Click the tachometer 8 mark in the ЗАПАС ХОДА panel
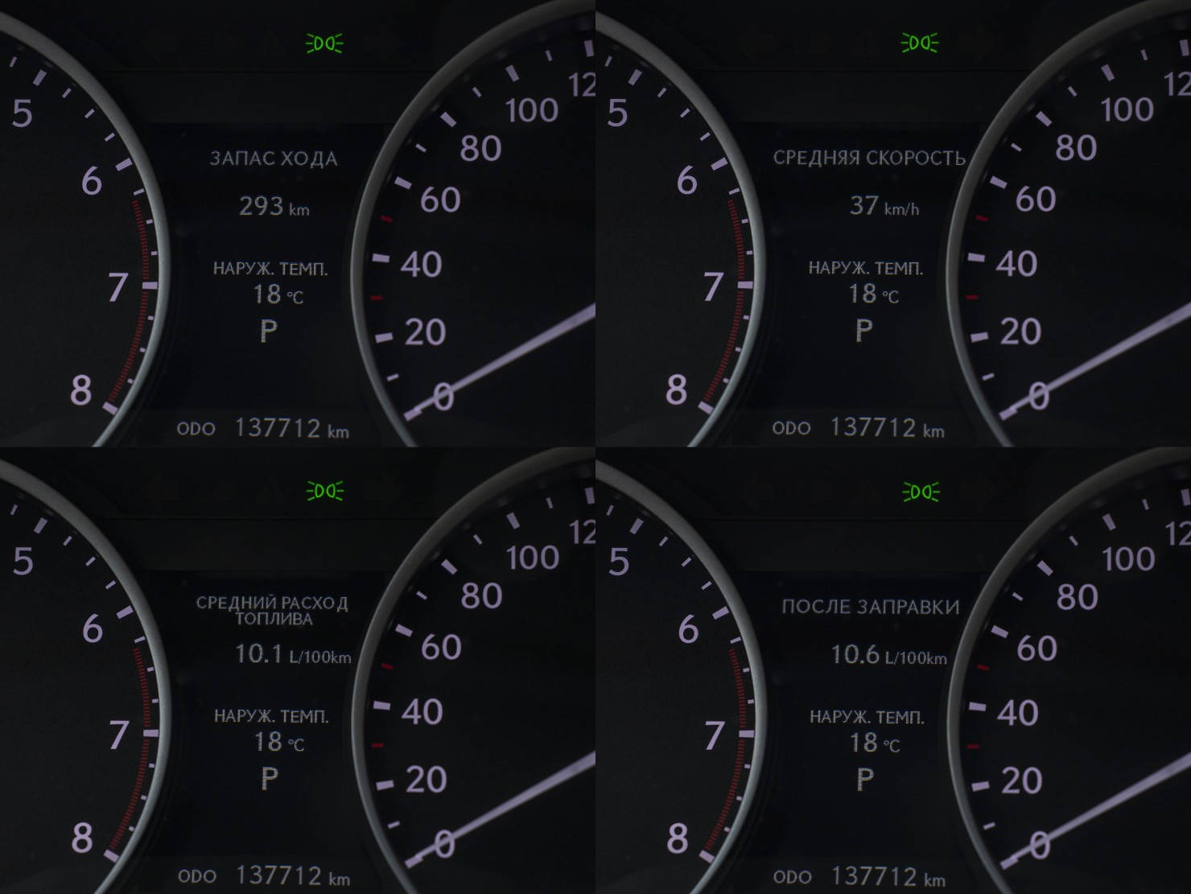 tap(80, 391)
